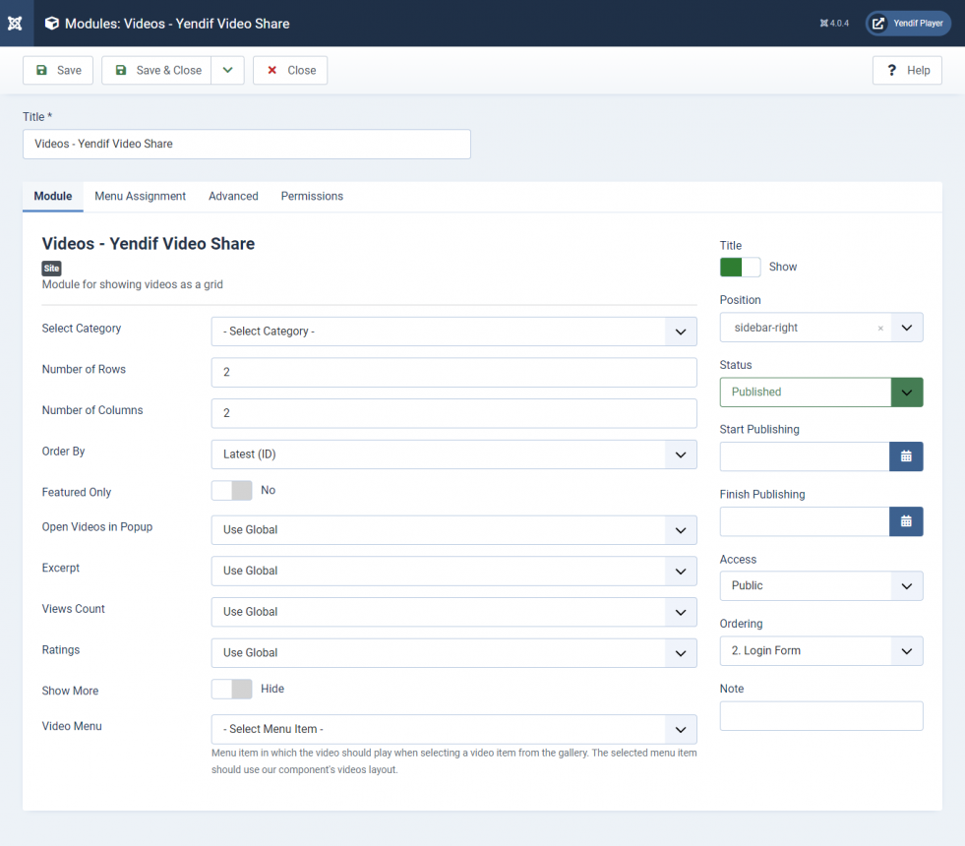Open the Open Videos in Popup dropdown
The image size is (965, 846).
454,530
